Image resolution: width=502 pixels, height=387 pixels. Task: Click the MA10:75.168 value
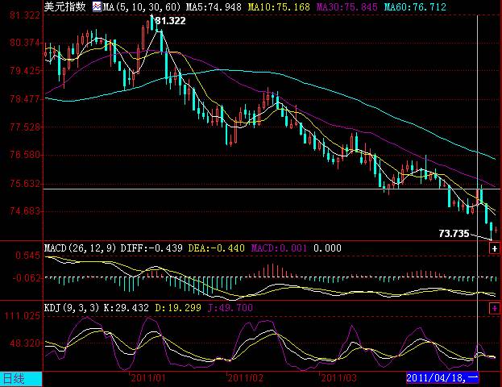tap(279, 6)
